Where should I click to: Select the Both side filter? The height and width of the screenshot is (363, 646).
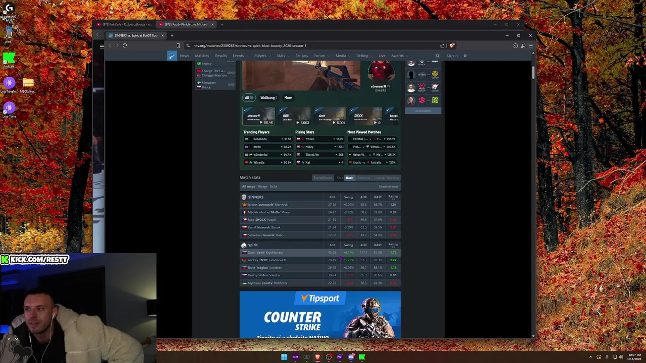coord(349,178)
